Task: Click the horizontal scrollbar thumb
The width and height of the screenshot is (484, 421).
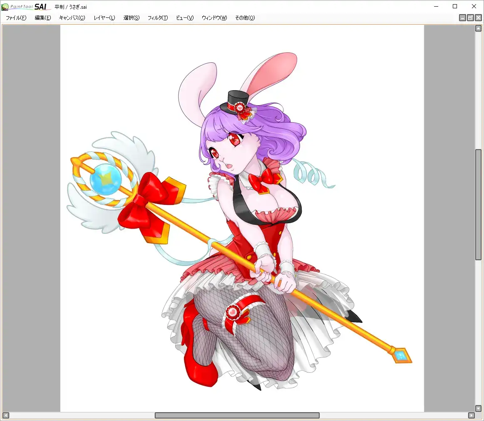Action: point(237,415)
